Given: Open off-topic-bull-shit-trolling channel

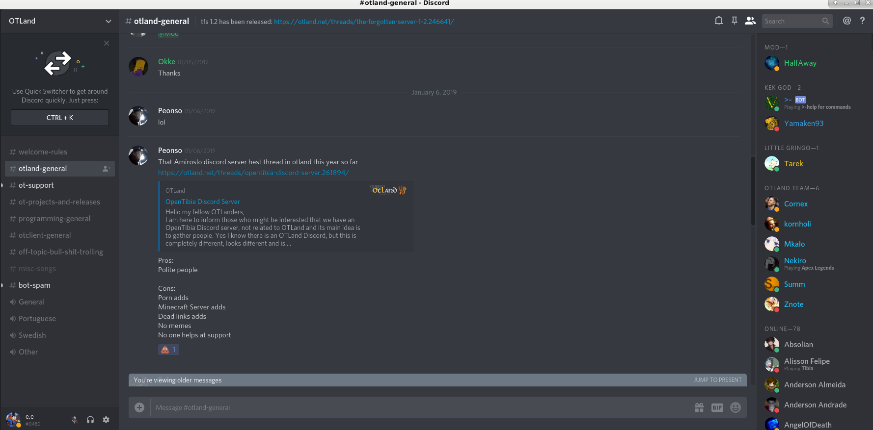Looking at the screenshot, I should click(60, 252).
